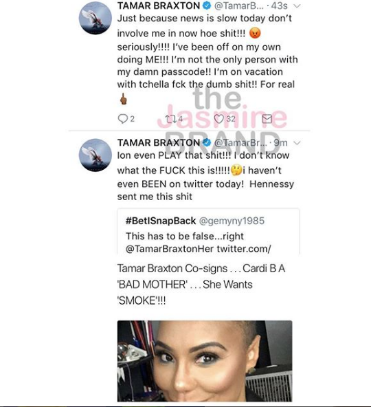Click the 43s timestamp on first tweet

pyautogui.click(x=279, y=5)
